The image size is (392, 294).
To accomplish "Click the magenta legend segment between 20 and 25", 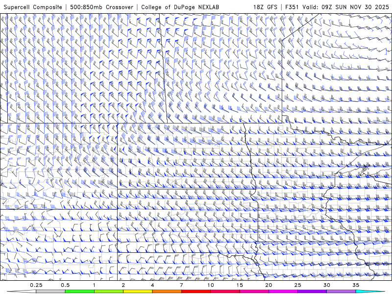I will pos(283,292).
